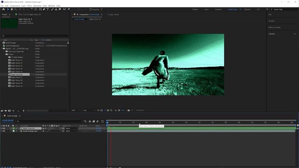299x168 pixels.
Task: Click Interpret Footage icon at Project panel bottom
Action: point(2,111)
